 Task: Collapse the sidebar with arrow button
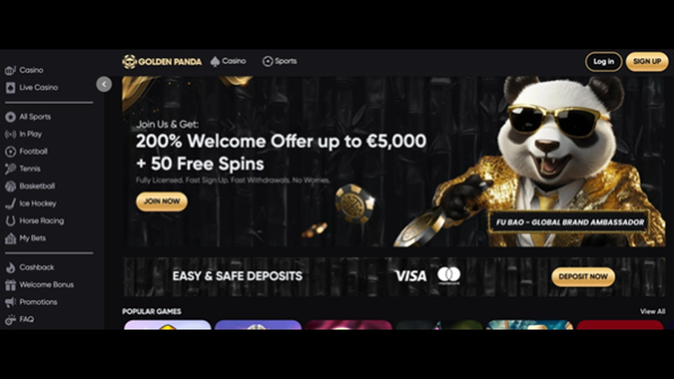point(104,84)
